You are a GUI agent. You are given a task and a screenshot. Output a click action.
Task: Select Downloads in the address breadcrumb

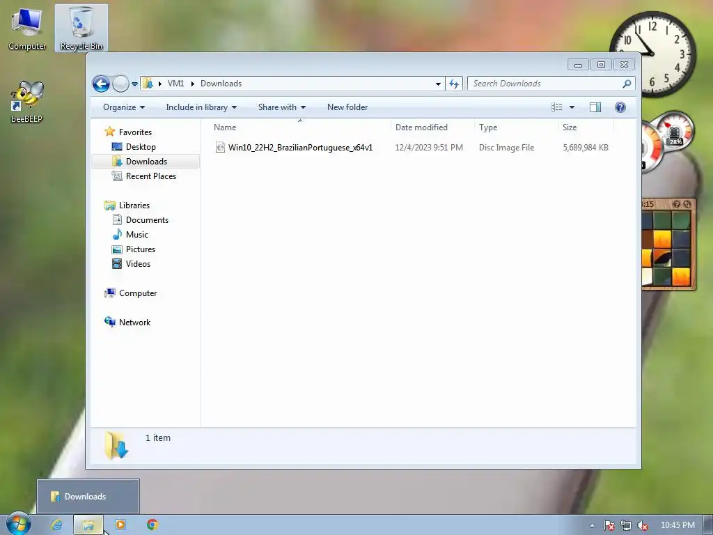click(x=221, y=84)
